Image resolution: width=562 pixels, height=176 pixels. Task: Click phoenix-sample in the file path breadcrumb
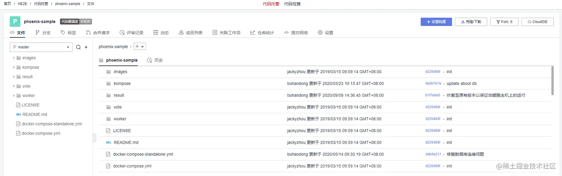pyautogui.click(x=113, y=47)
